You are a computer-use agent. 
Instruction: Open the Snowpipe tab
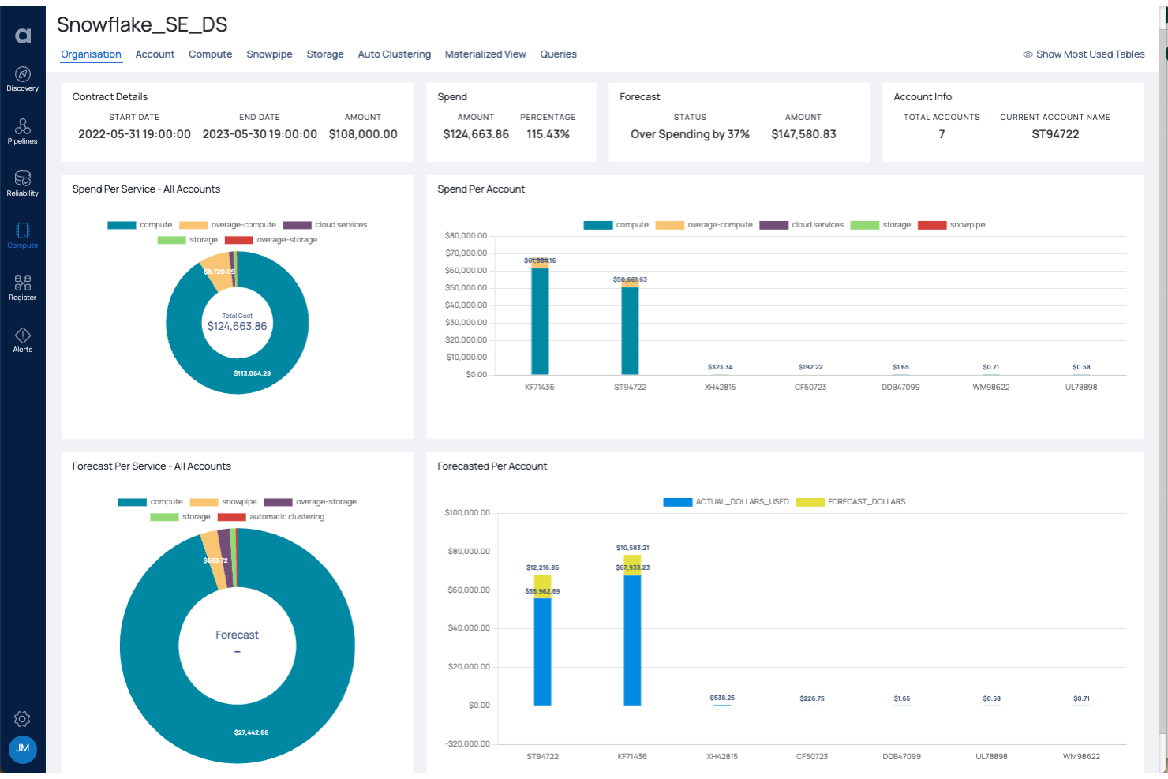point(269,54)
